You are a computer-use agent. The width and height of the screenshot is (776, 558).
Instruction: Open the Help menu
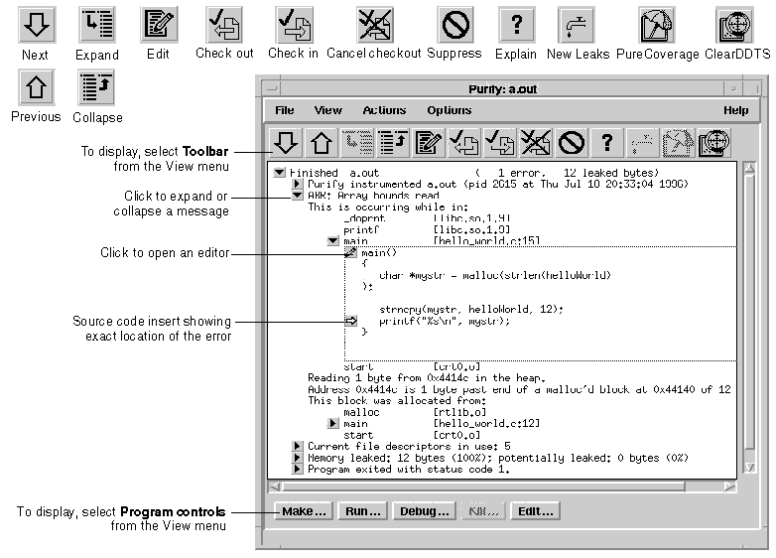point(736,110)
